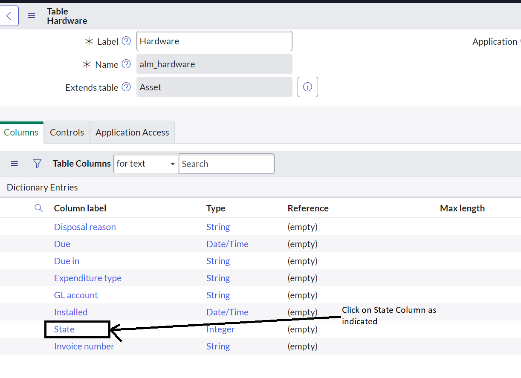This screenshot has width=521, height=378.
Task: Open the String type in Expenditure type row
Action: point(218,278)
